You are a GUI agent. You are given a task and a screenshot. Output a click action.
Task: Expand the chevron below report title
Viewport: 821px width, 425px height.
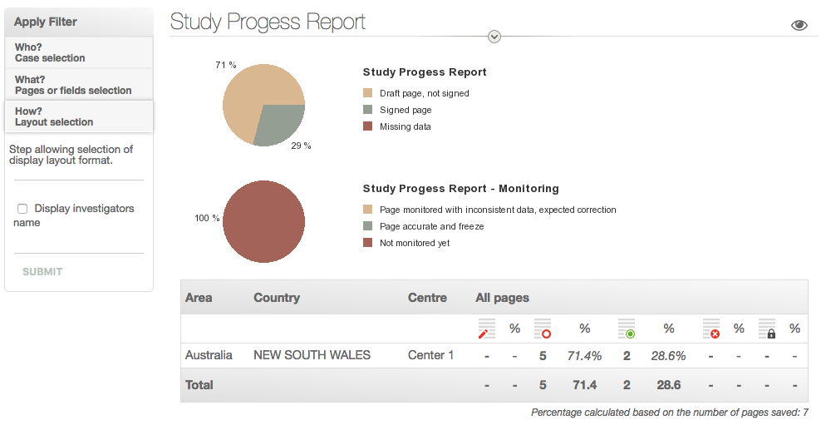coord(494,36)
